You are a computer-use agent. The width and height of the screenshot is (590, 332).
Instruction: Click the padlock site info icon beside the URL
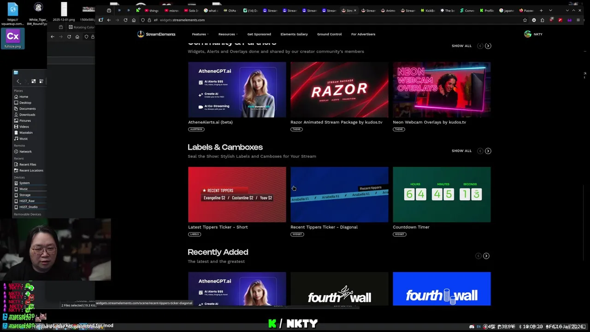click(x=149, y=20)
